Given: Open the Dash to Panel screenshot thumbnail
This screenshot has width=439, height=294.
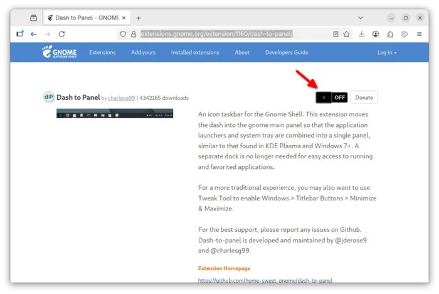Looking at the screenshot, I should point(115,113).
